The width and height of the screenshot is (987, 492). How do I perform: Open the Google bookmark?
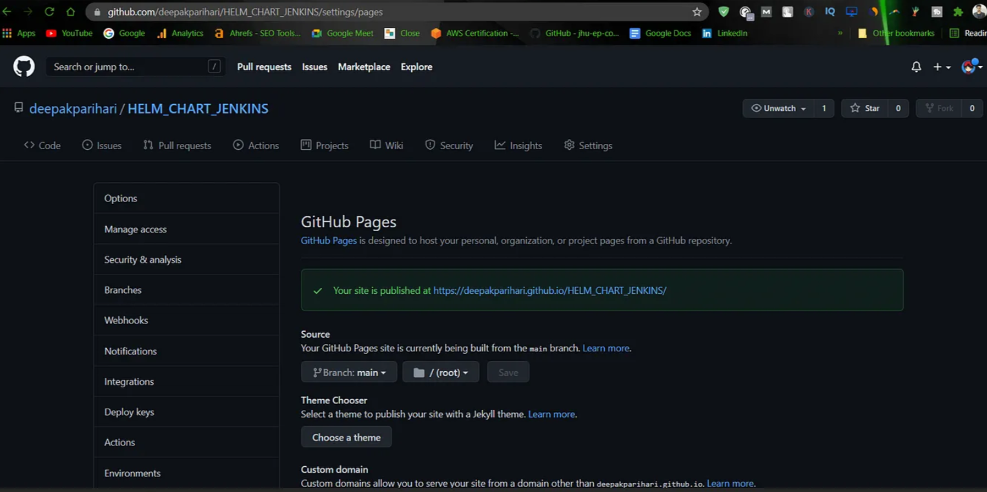(125, 33)
